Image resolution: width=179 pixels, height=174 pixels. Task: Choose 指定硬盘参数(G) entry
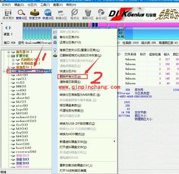point(70,105)
